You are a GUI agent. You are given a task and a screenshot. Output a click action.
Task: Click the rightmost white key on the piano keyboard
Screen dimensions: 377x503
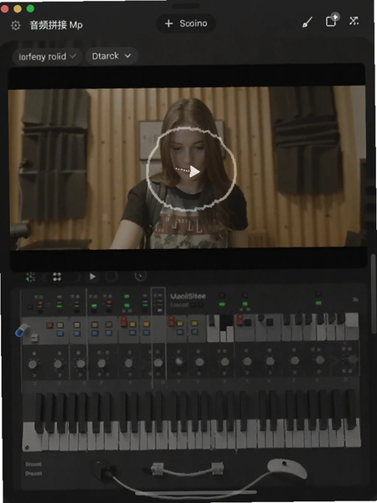353,432
